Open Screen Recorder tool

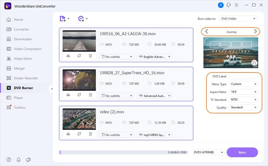(x=26, y=78)
